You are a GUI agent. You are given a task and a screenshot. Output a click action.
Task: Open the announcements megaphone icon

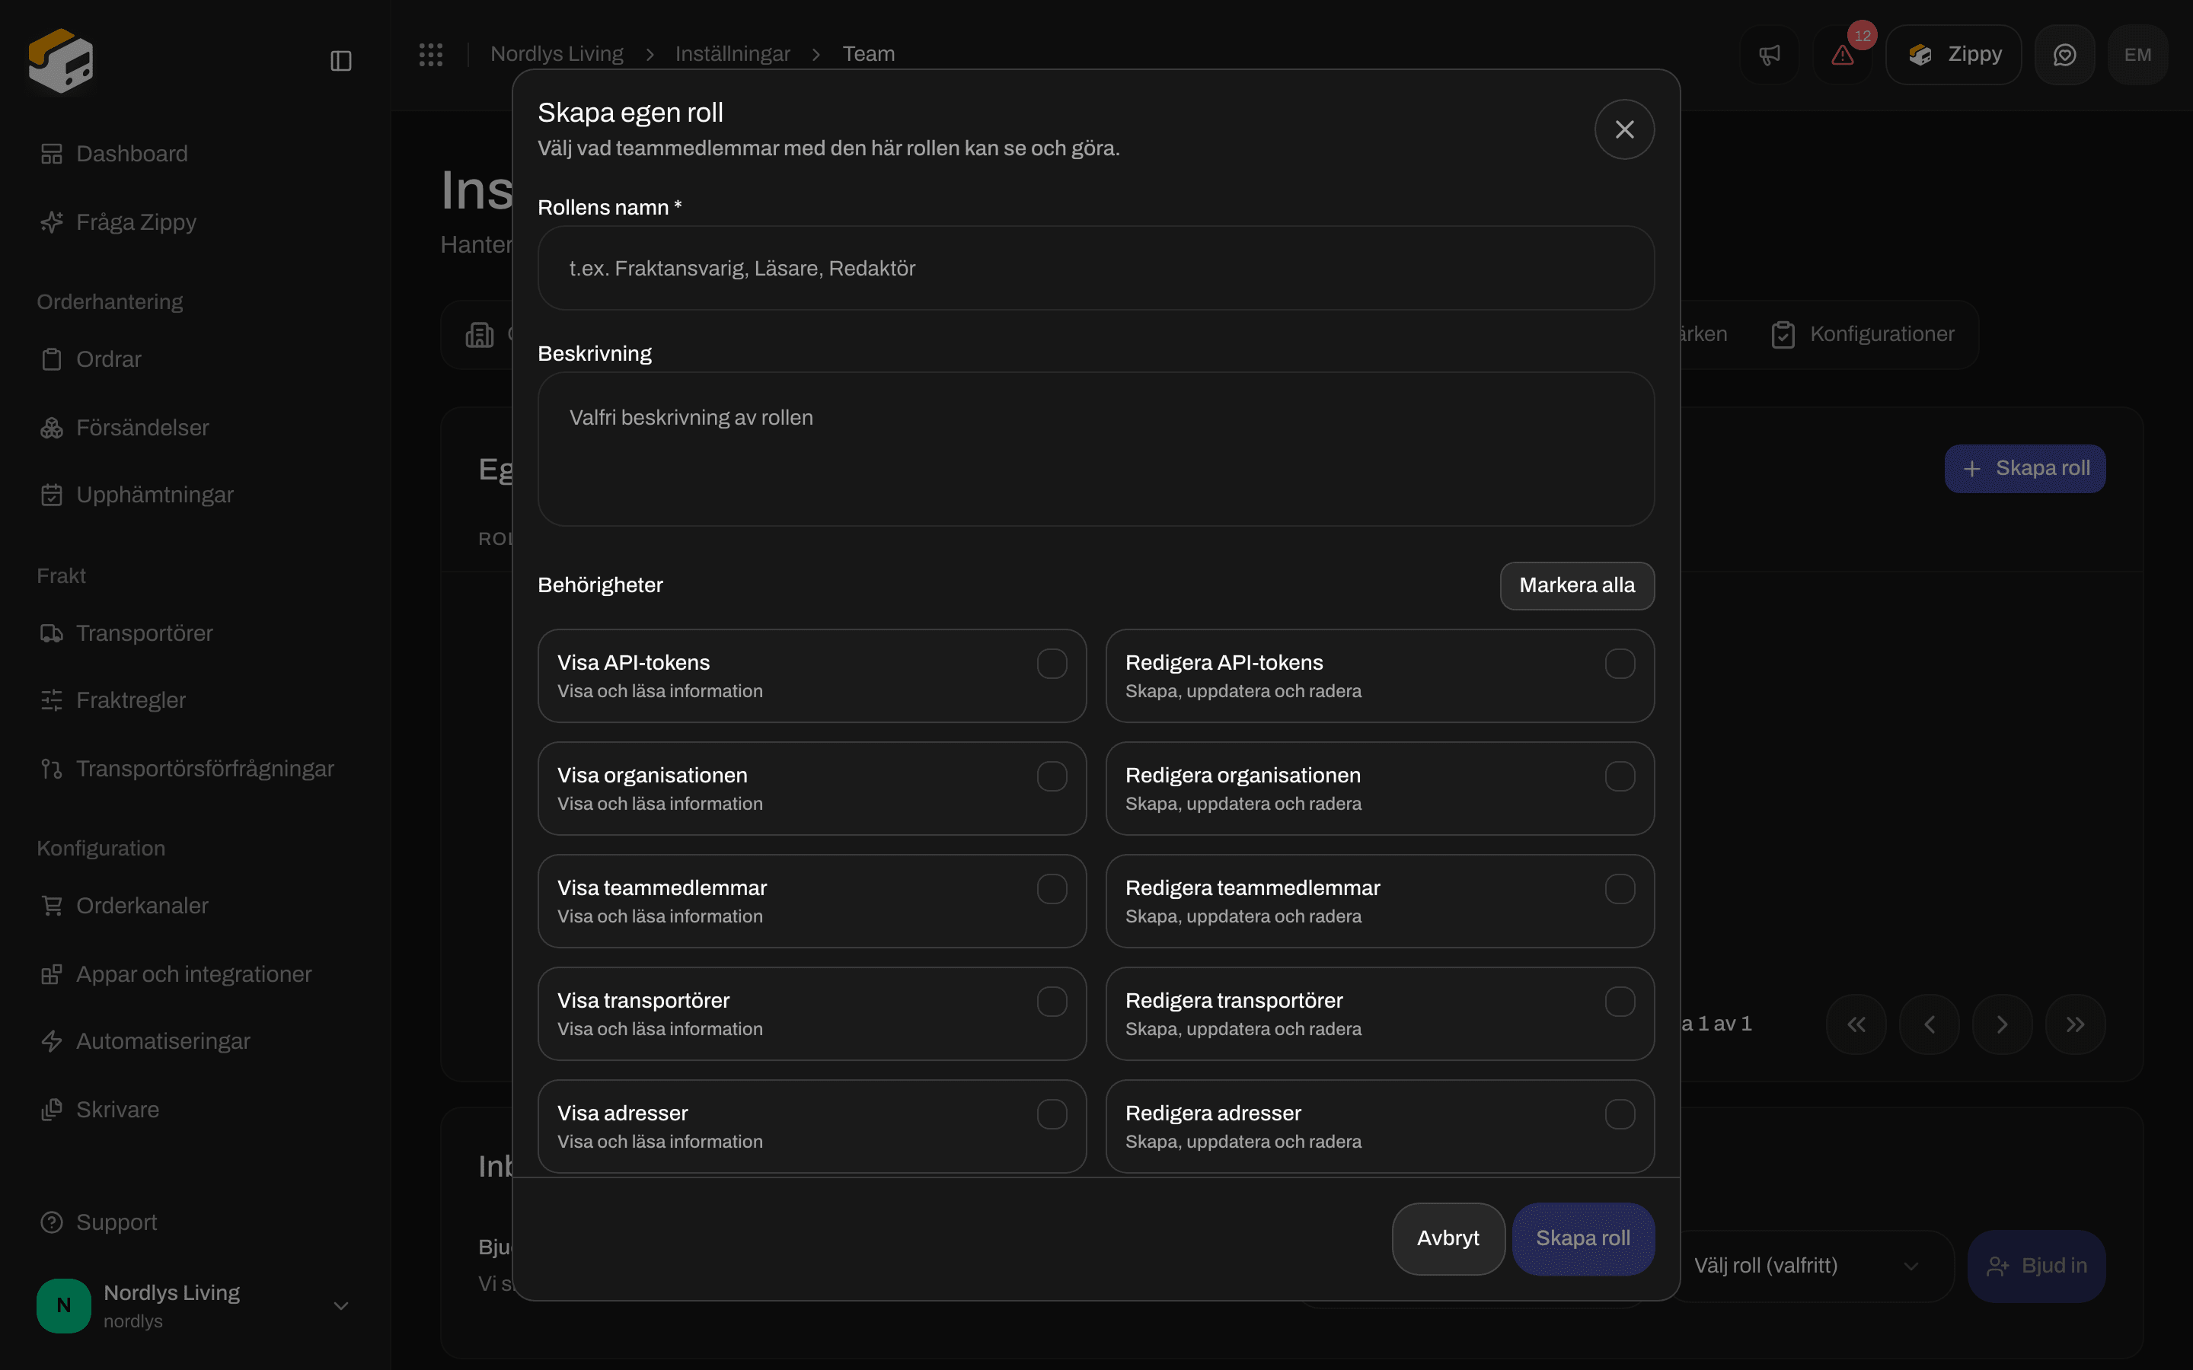pyautogui.click(x=1769, y=56)
